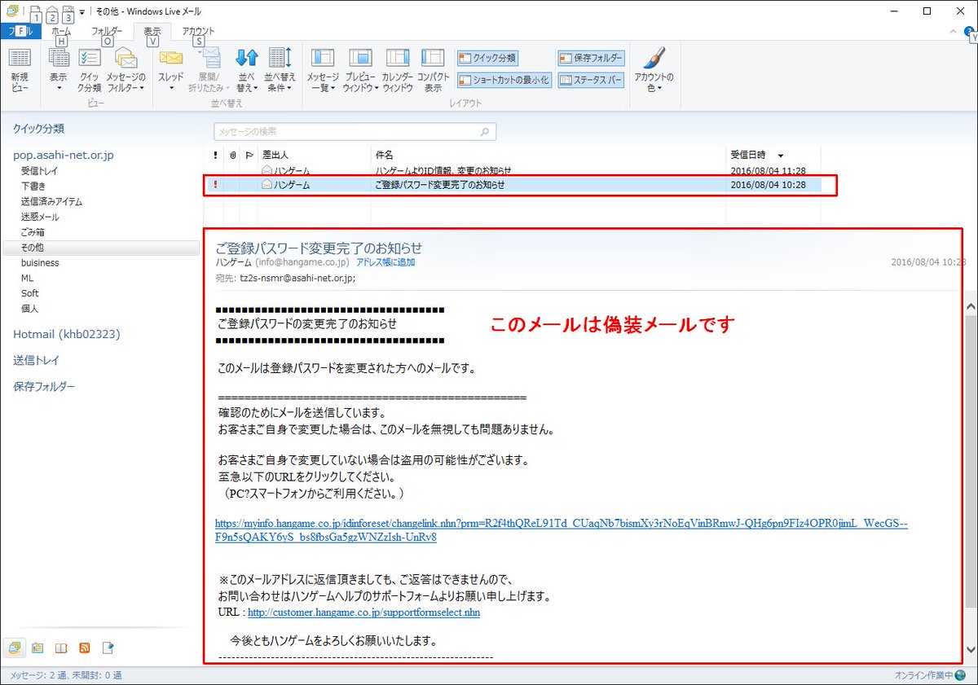Open the 迷惑メール folder
The height and width of the screenshot is (685, 978).
tap(40, 217)
